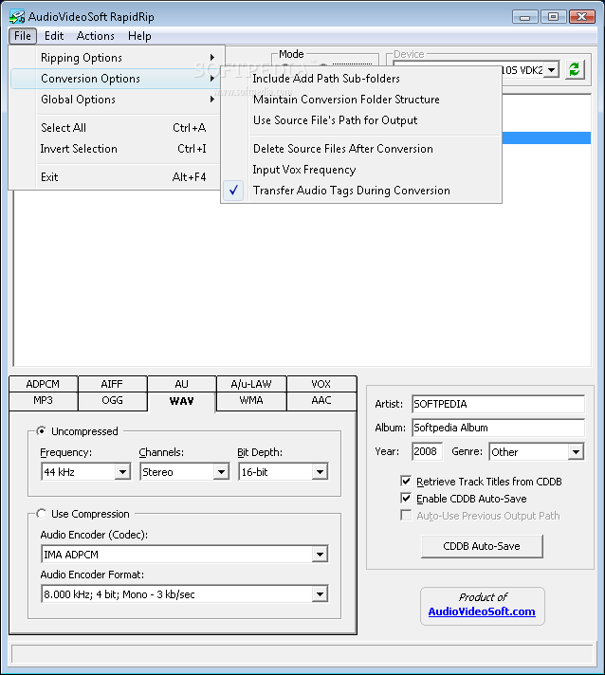
Task: Click the green refresh device icon
Action: [x=575, y=69]
